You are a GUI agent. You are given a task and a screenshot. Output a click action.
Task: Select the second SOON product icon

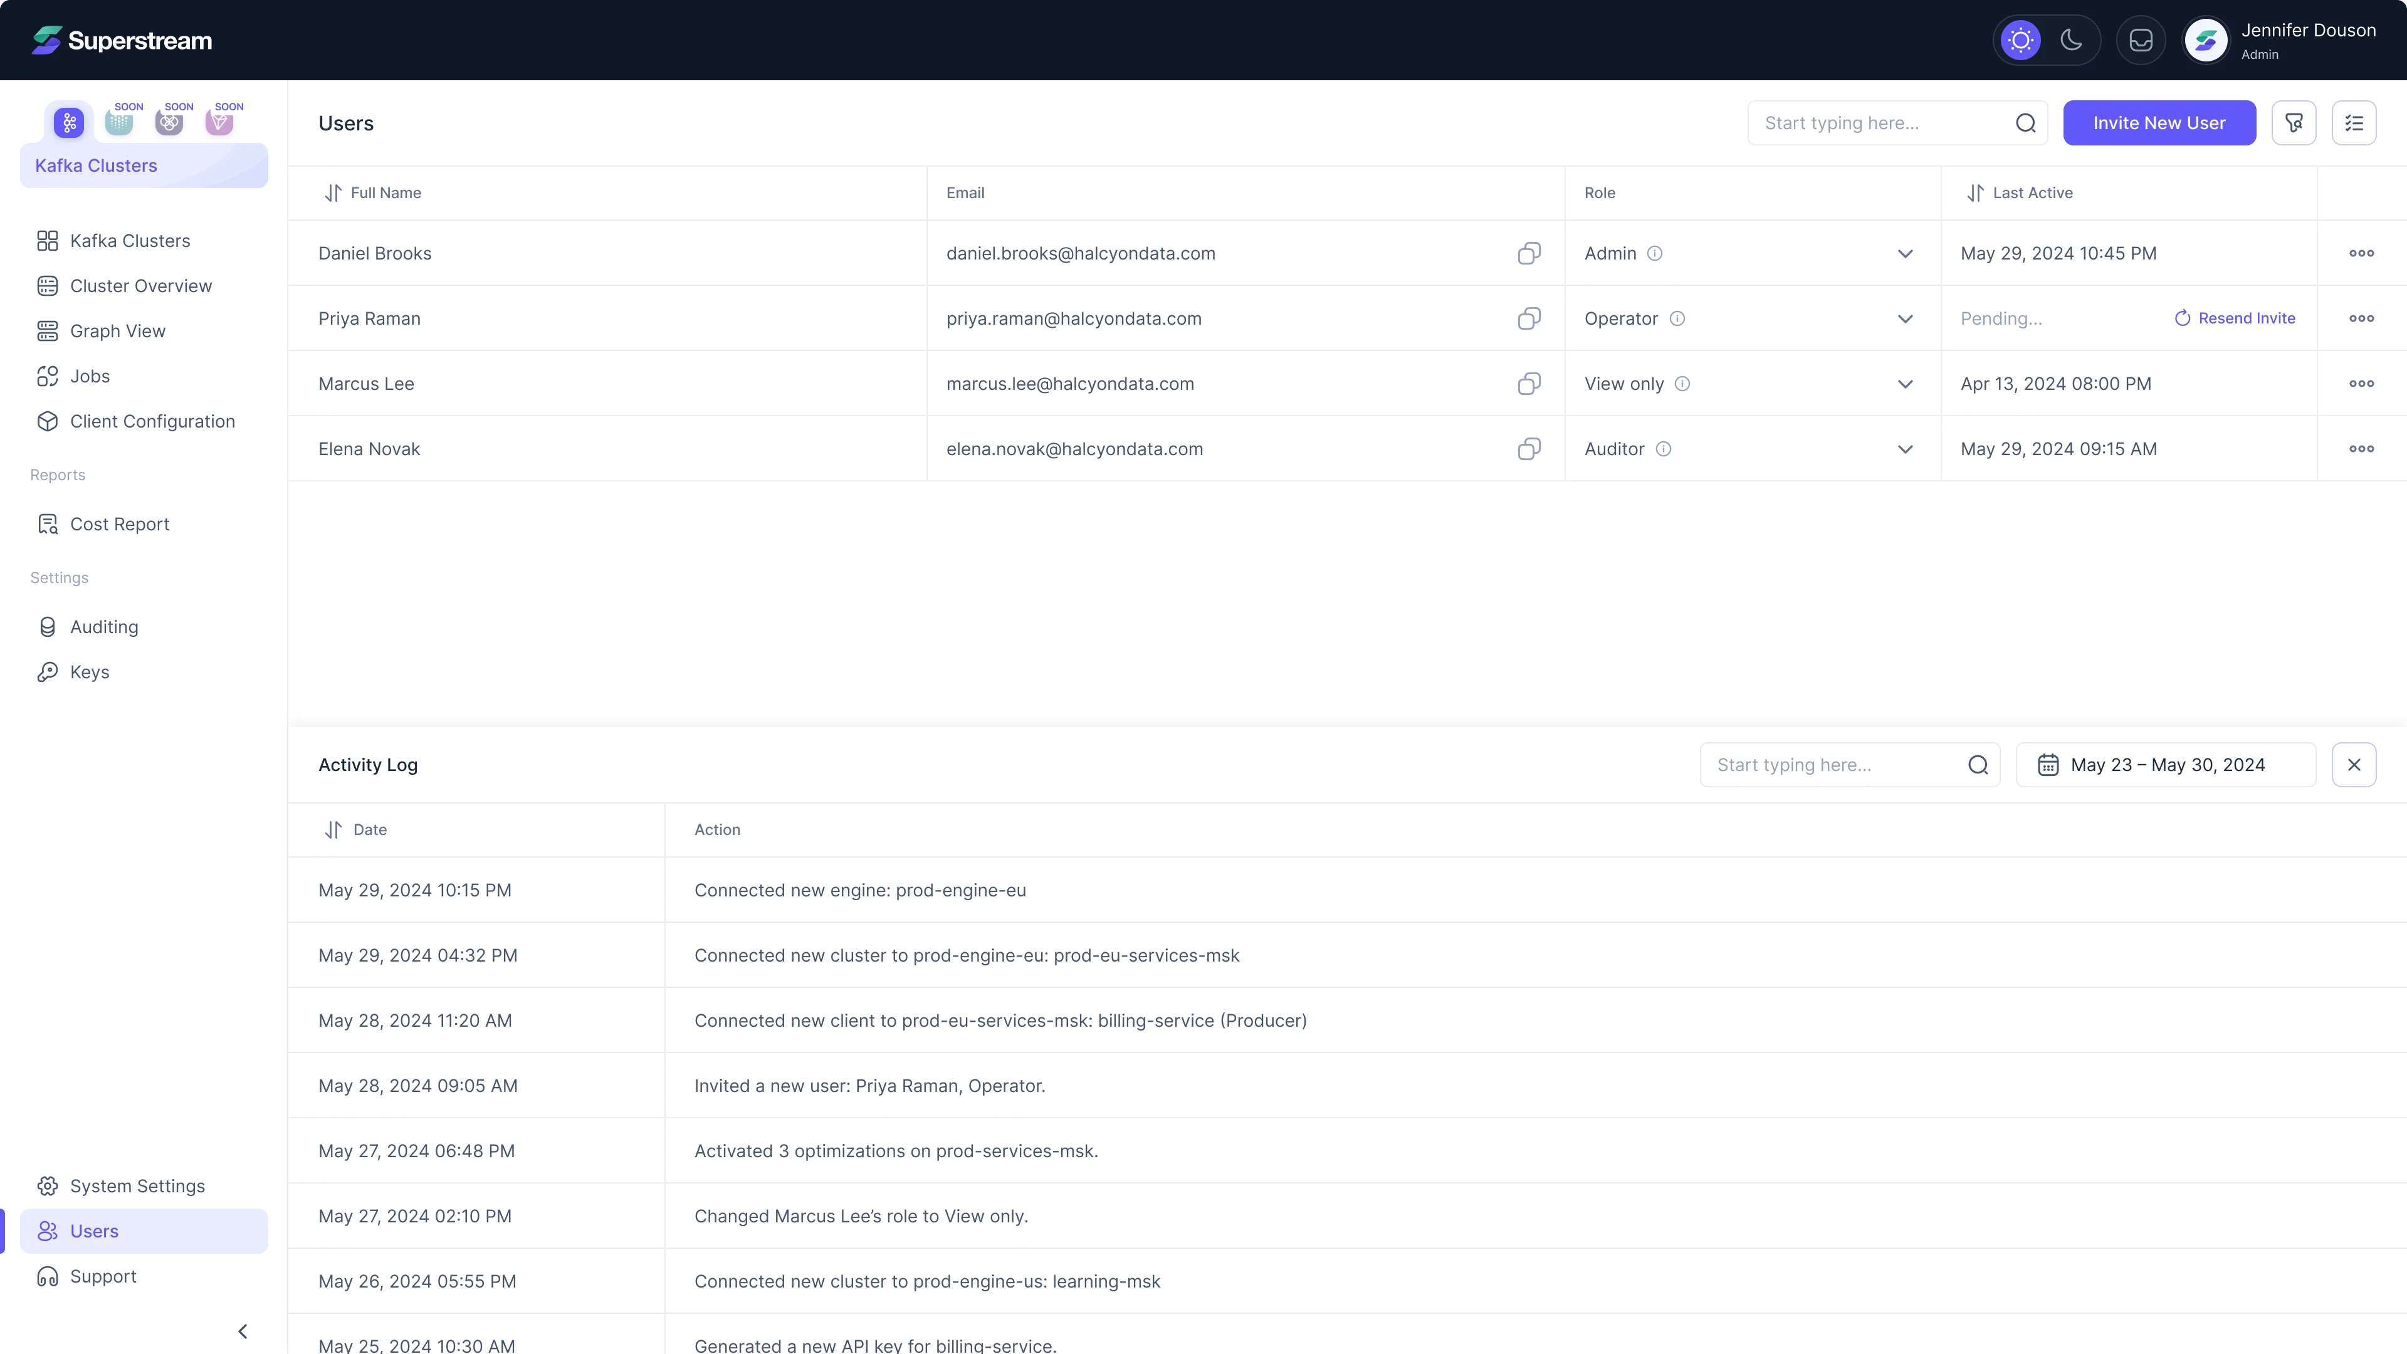tap(169, 122)
